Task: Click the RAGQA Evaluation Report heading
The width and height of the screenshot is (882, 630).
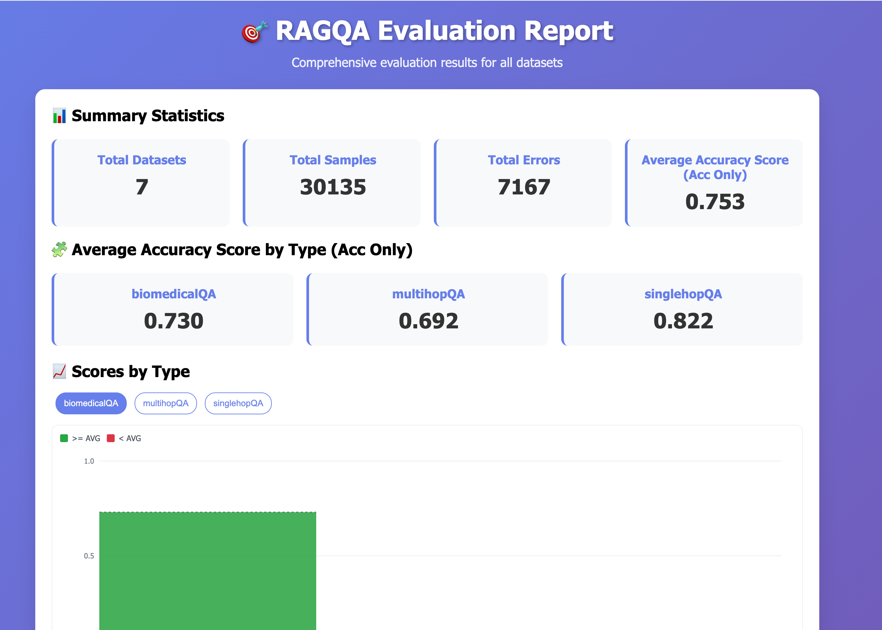Action: pyautogui.click(x=444, y=31)
